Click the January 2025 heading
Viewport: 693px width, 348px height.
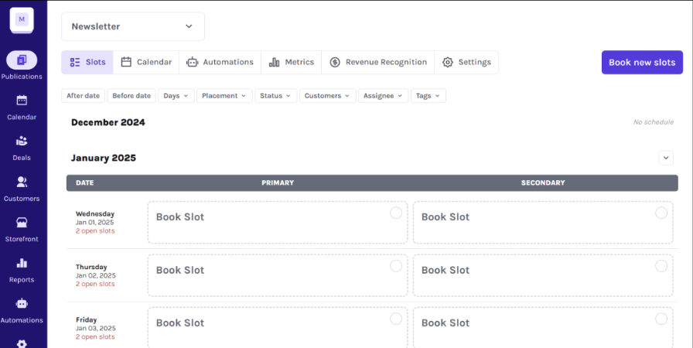[104, 158]
